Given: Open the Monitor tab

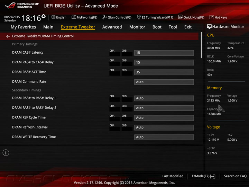Looking at the screenshot, I should (x=137, y=27).
